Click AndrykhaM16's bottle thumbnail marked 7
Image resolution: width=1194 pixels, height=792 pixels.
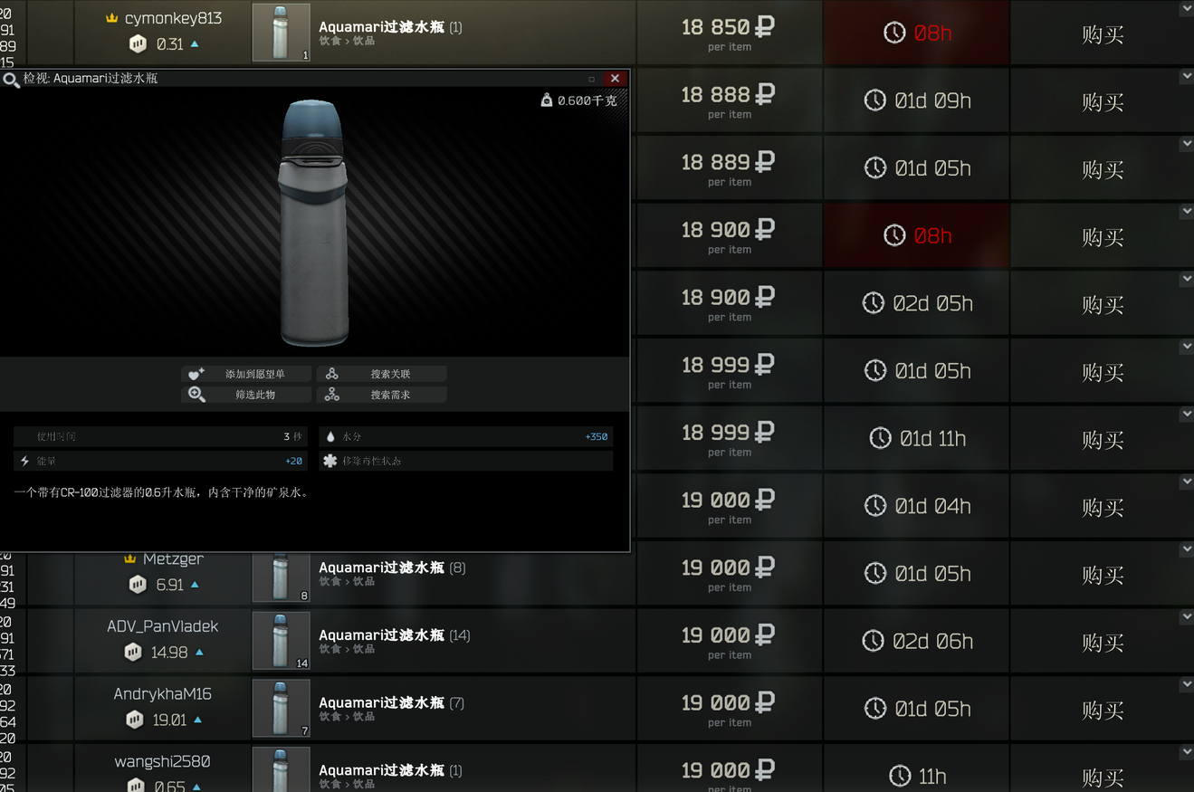(x=281, y=708)
